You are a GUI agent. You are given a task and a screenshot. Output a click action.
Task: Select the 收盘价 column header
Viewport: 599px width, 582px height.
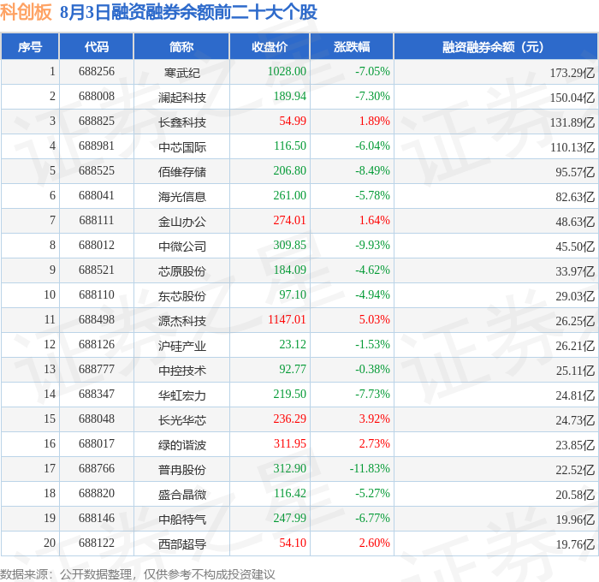[x=270, y=46]
